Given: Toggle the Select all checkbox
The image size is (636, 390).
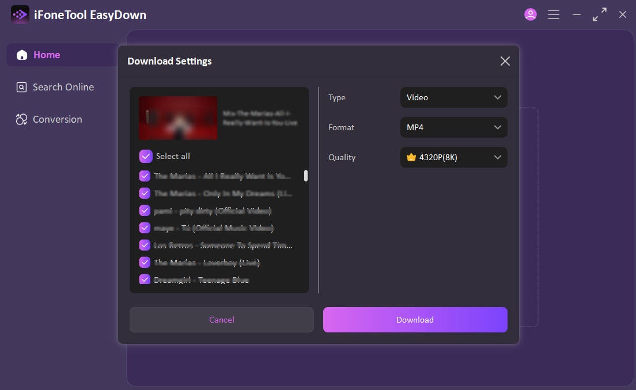Looking at the screenshot, I should [146, 156].
